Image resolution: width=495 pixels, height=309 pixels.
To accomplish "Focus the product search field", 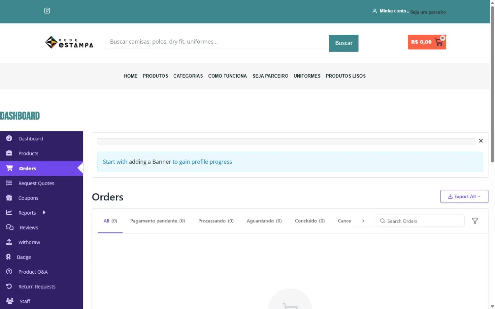I will tap(217, 42).
